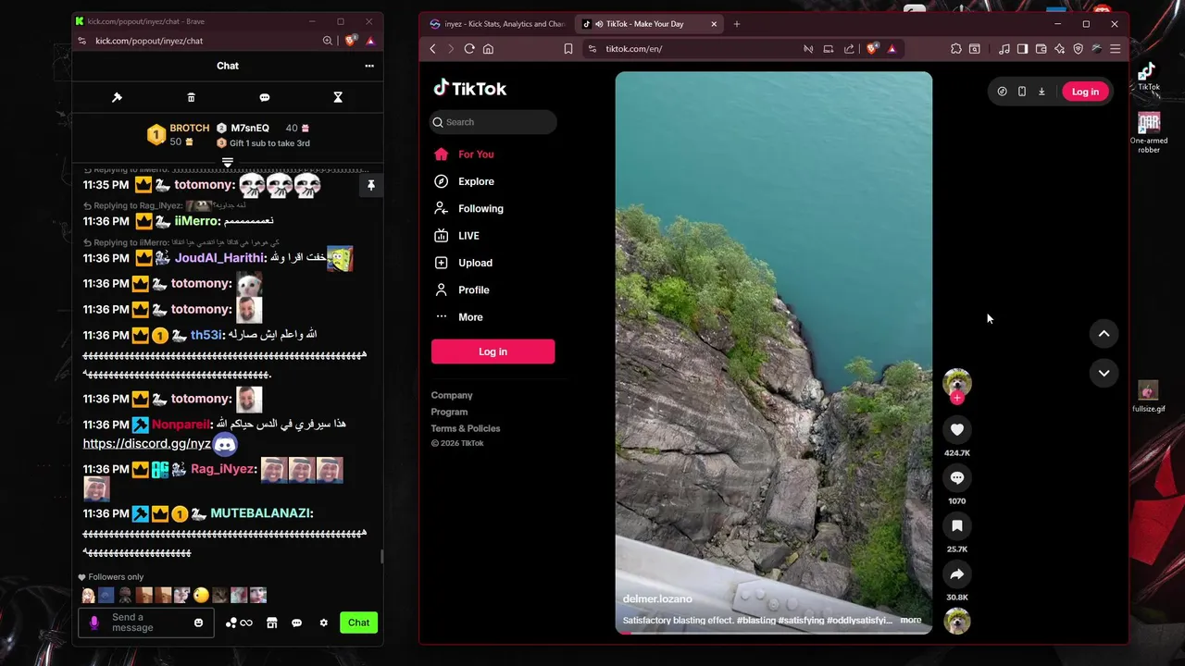Viewport: 1185px width, 666px height.
Task: Click the trash can icon in chat toolbar
Action: pos(191,97)
